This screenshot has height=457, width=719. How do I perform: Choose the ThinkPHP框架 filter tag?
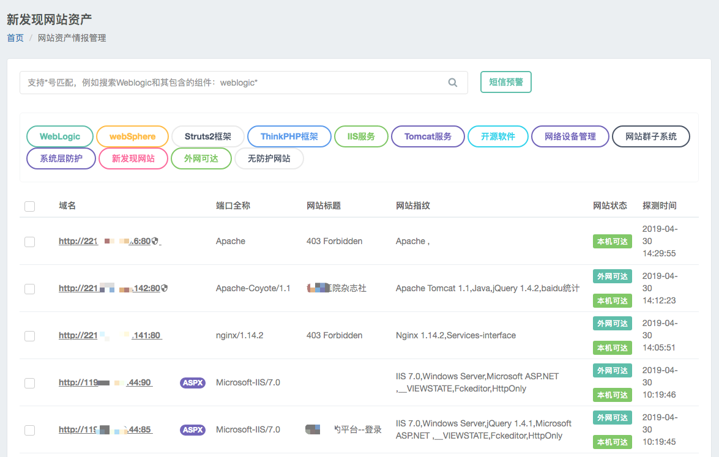point(289,136)
